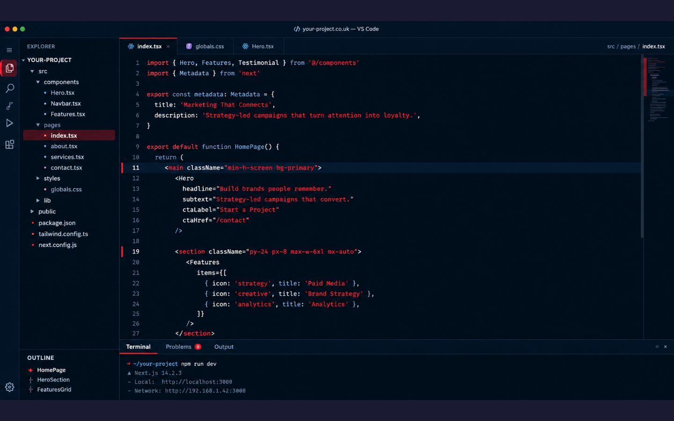The width and height of the screenshot is (674, 421).
Task: Open the Search magnifier icon
Action: pyautogui.click(x=9, y=88)
